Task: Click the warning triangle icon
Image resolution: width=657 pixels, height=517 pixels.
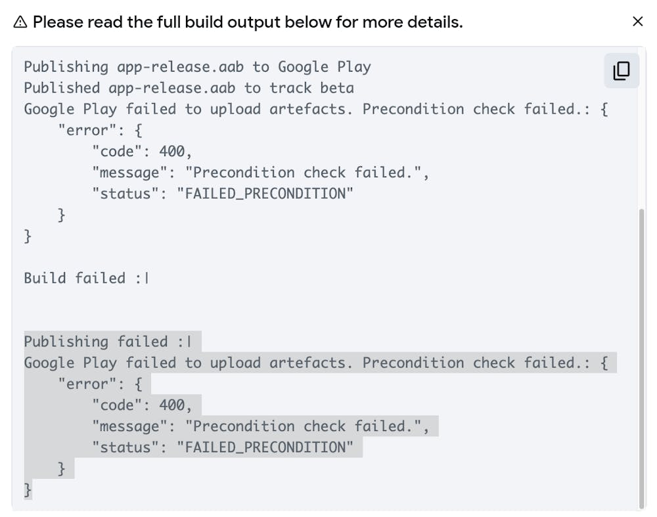Action: 20,22
